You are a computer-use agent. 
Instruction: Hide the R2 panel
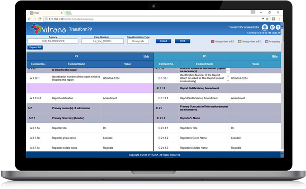pyautogui.click(x=146, y=56)
